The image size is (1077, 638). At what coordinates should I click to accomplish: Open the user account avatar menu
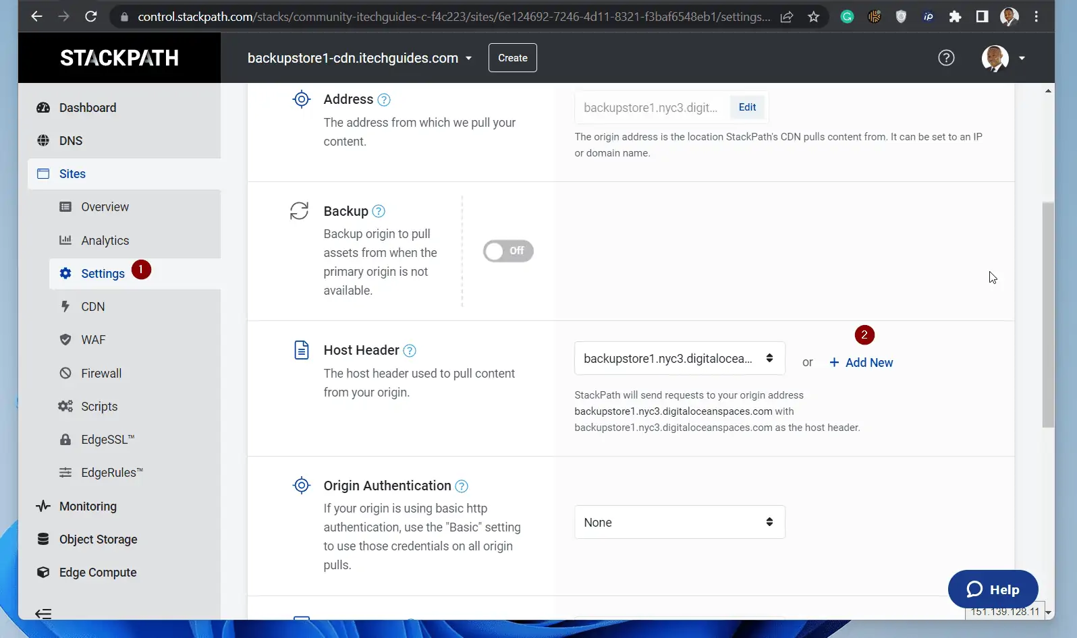click(x=1003, y=58)
